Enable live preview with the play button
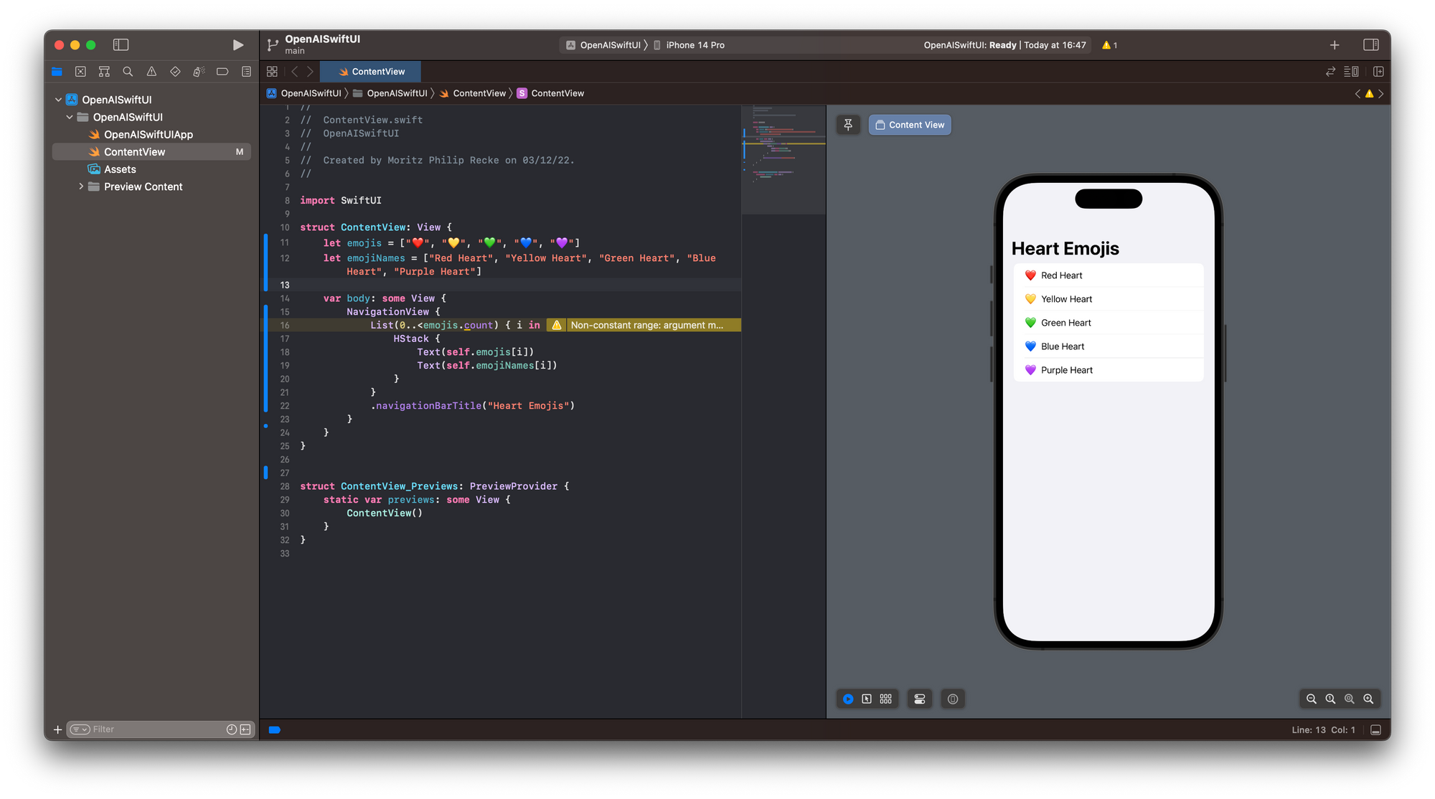 pos(848,699)
